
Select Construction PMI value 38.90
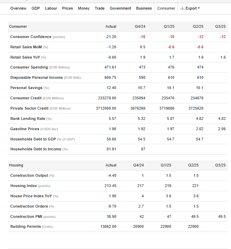click(x=111, y=216)
